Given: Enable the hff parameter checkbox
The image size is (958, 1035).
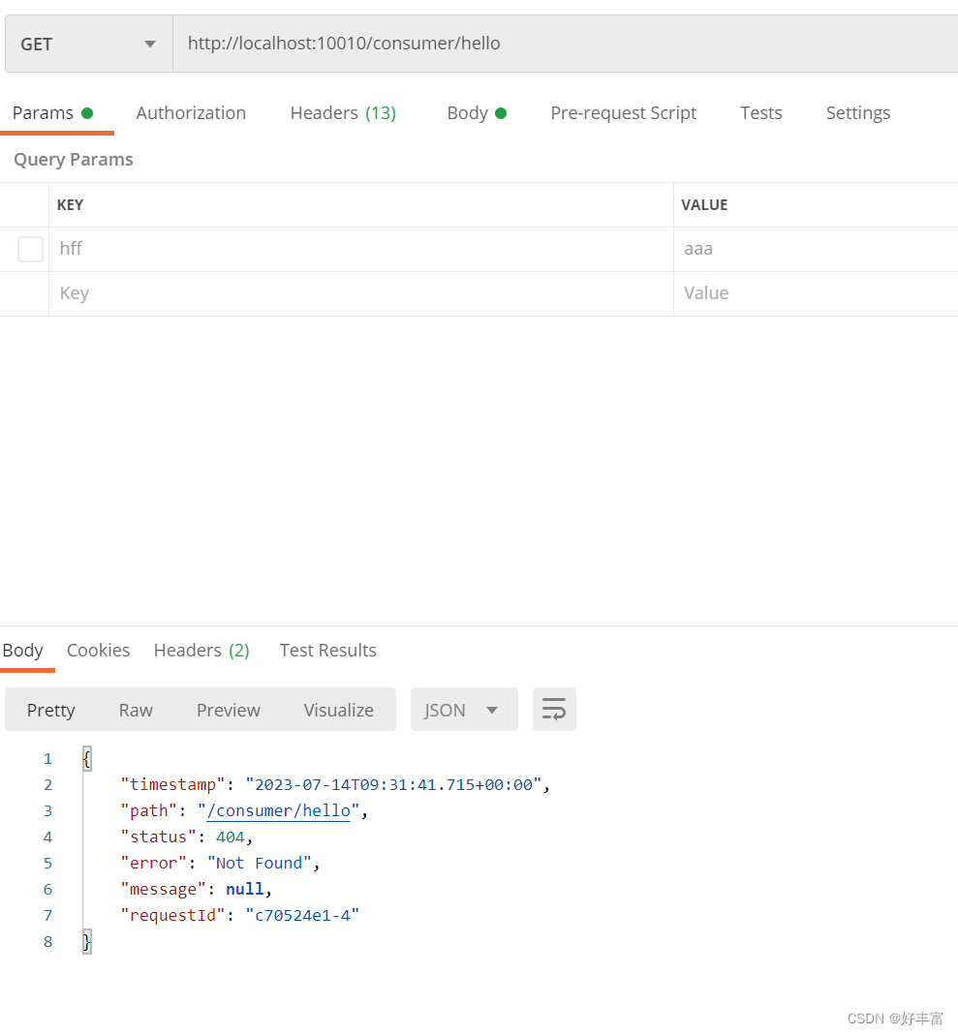Looking at the screenshot, I should 30,250.
